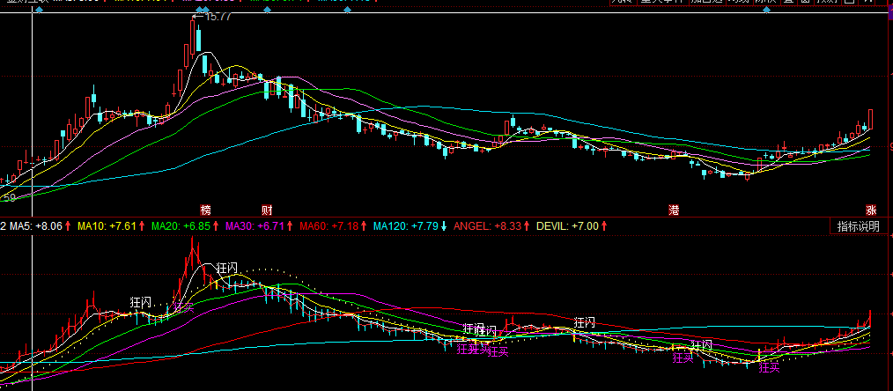Image resolution: width=893 pixels, height=391 pixels.
Task: Open the 涨 event marker
Action: (871, 210)
